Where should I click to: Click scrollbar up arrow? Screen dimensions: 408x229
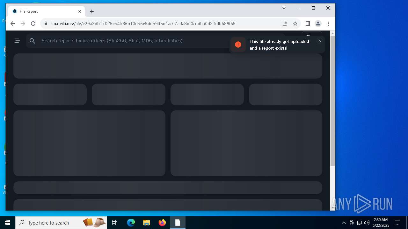(x=332, y=33)
